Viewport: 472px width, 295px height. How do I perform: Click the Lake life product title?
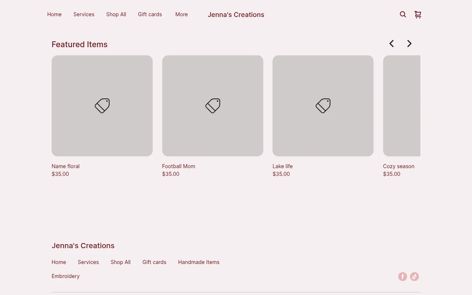click(282, 166)
